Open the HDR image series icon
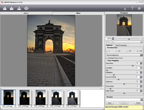The image size is (144, 110). coord(12,8)
